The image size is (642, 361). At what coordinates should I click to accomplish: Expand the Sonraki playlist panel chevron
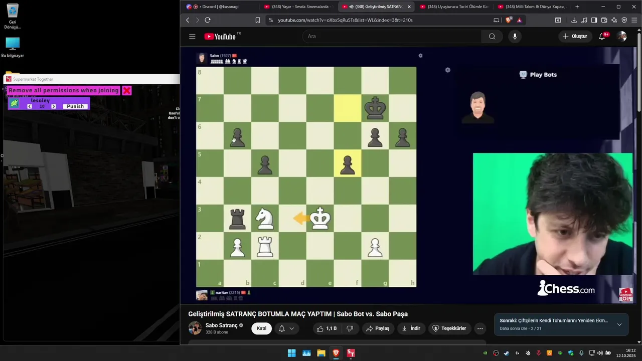[x=619, y=324]
